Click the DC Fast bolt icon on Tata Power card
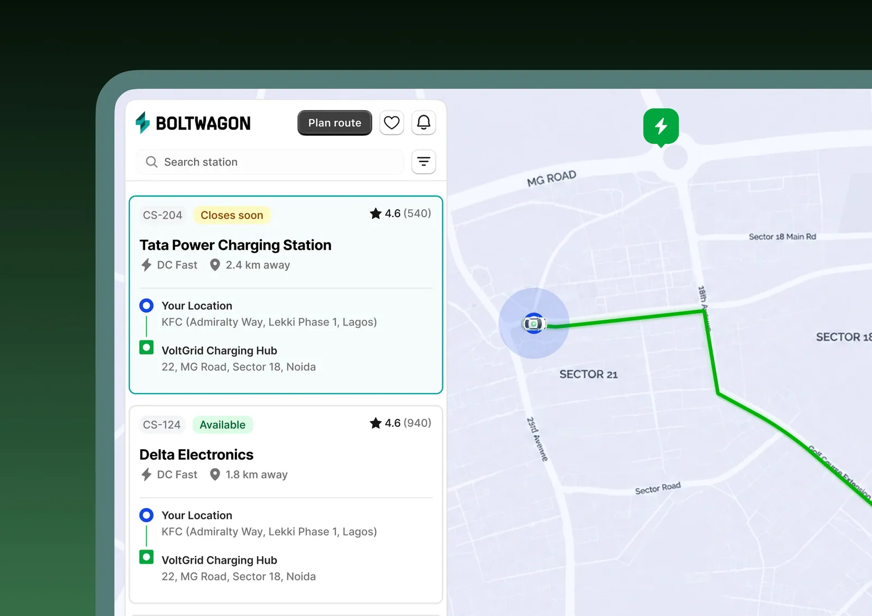Viewport: 872px width, 616px height. [146, 265]
